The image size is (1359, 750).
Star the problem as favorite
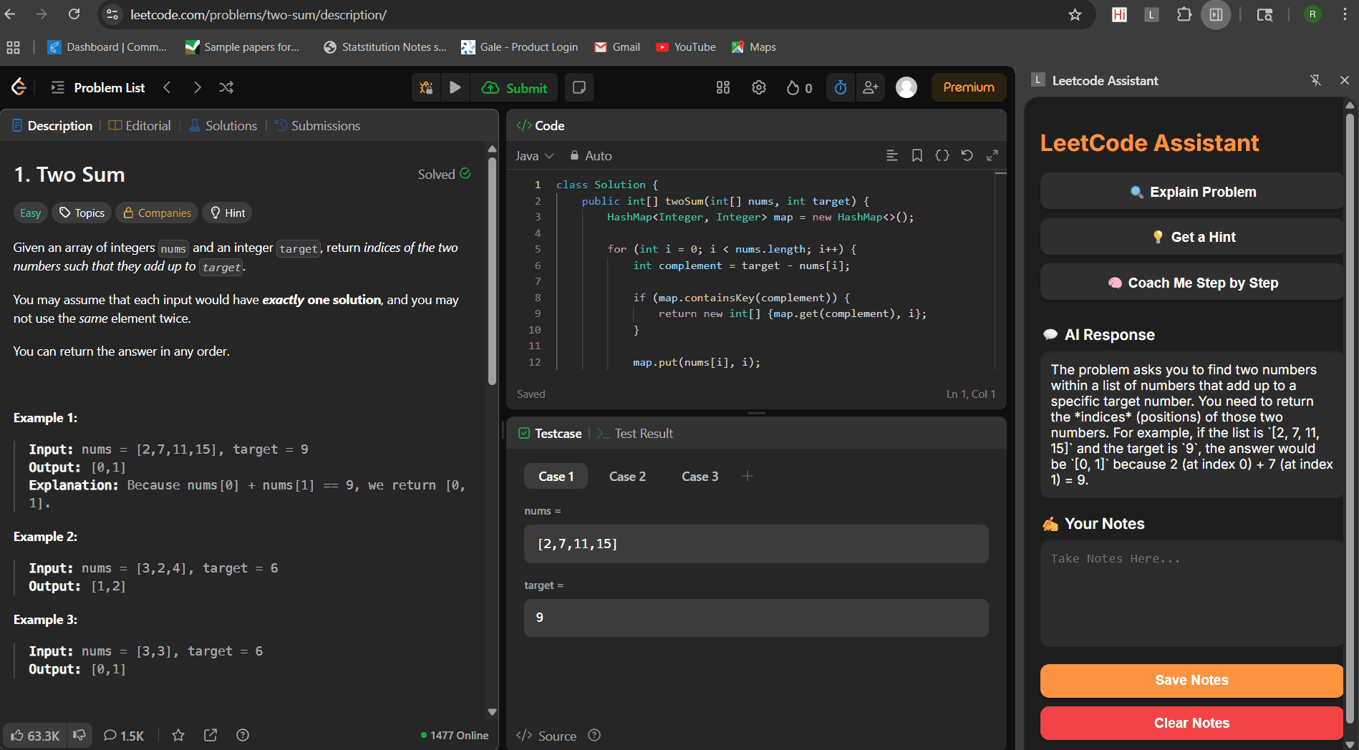[178, 735]
